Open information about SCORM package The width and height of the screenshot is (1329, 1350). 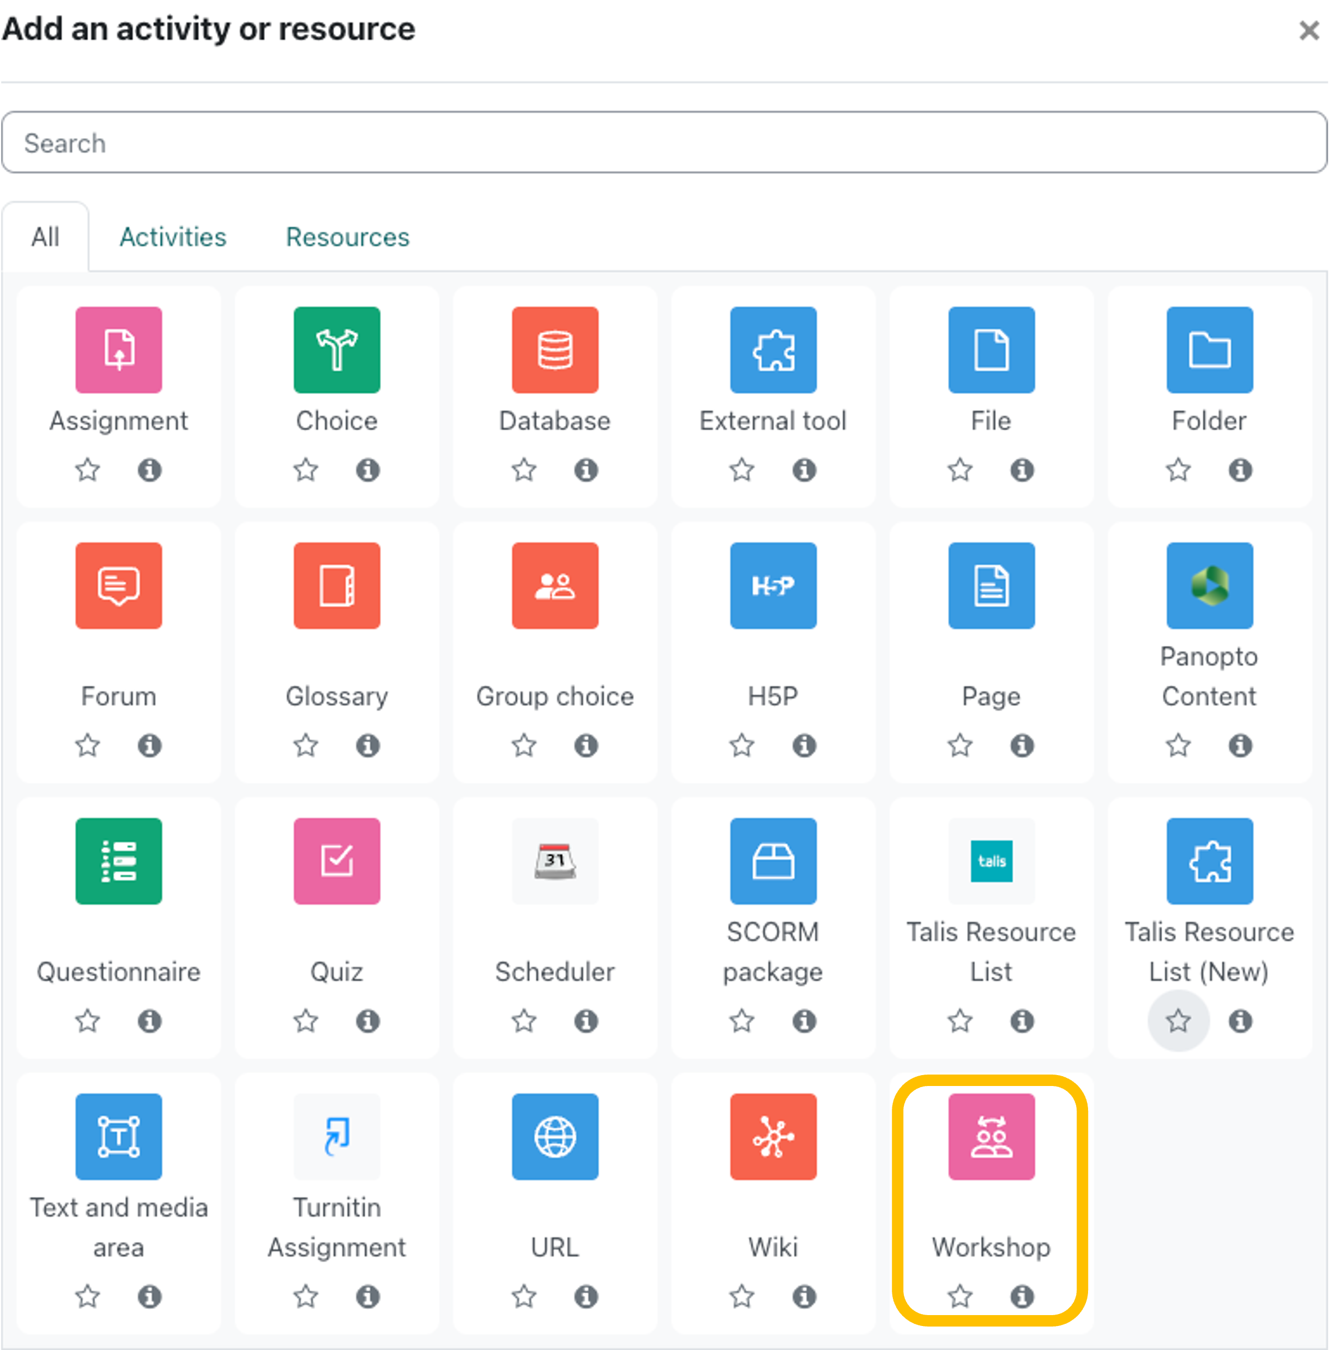(804, 1021)
